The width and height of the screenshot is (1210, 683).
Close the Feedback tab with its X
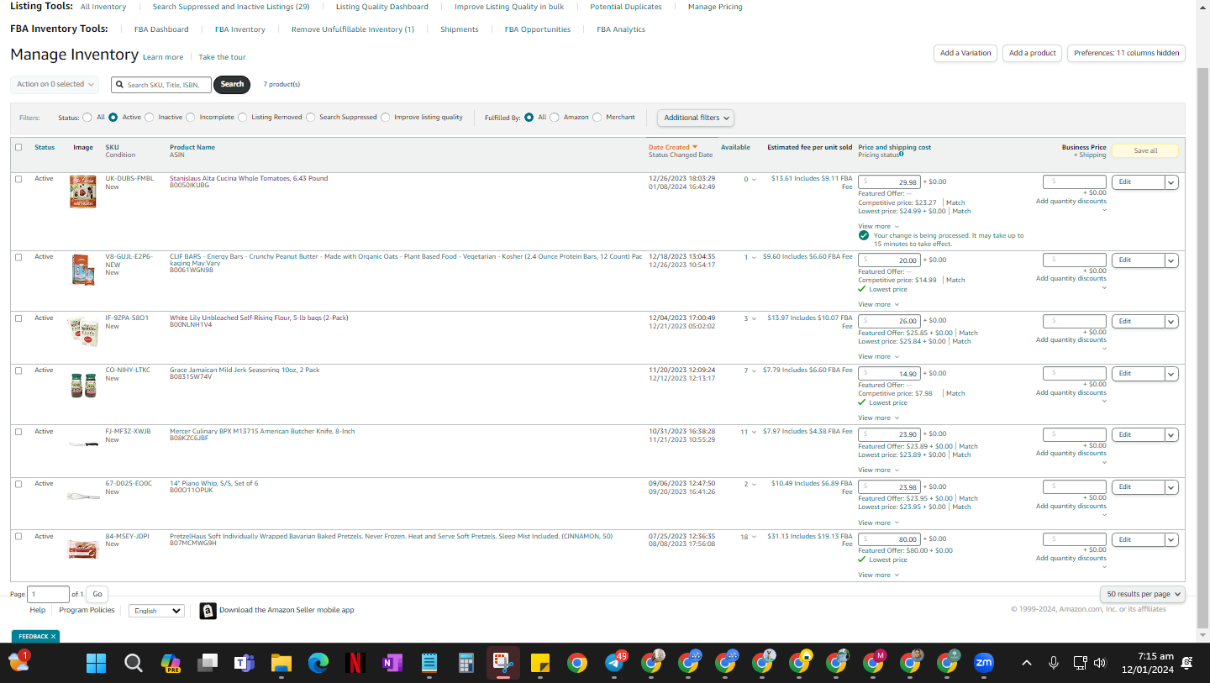[53, 637]
